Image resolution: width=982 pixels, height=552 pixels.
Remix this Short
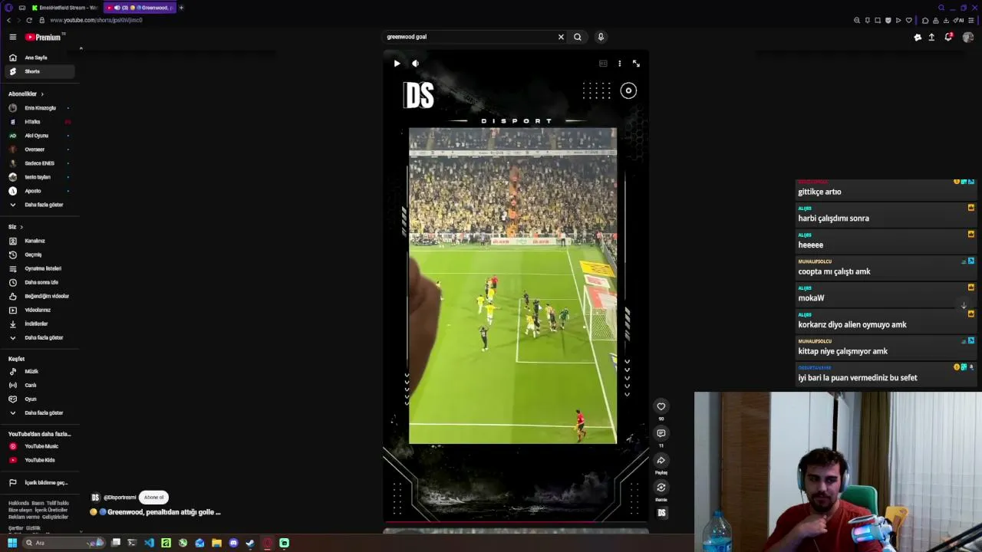tap(661, 488)
